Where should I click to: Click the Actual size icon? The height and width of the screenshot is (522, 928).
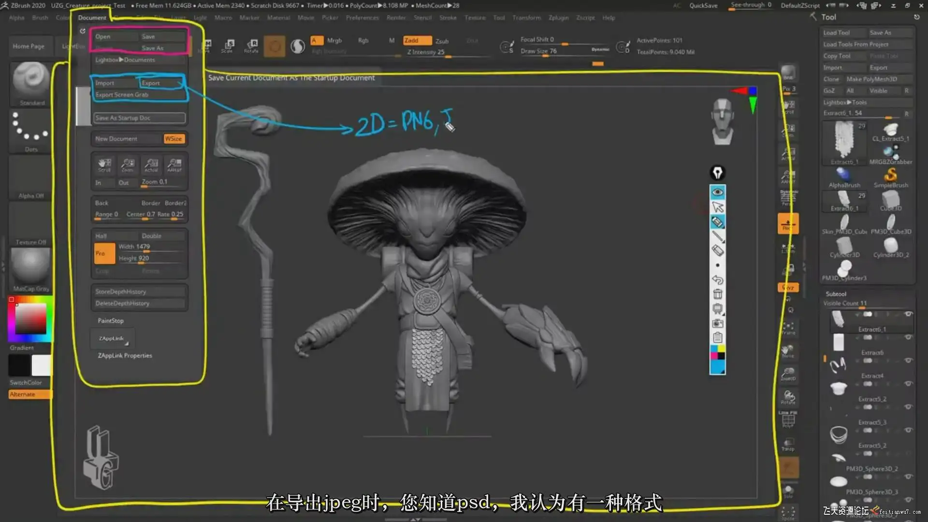(x=151, y=165)
